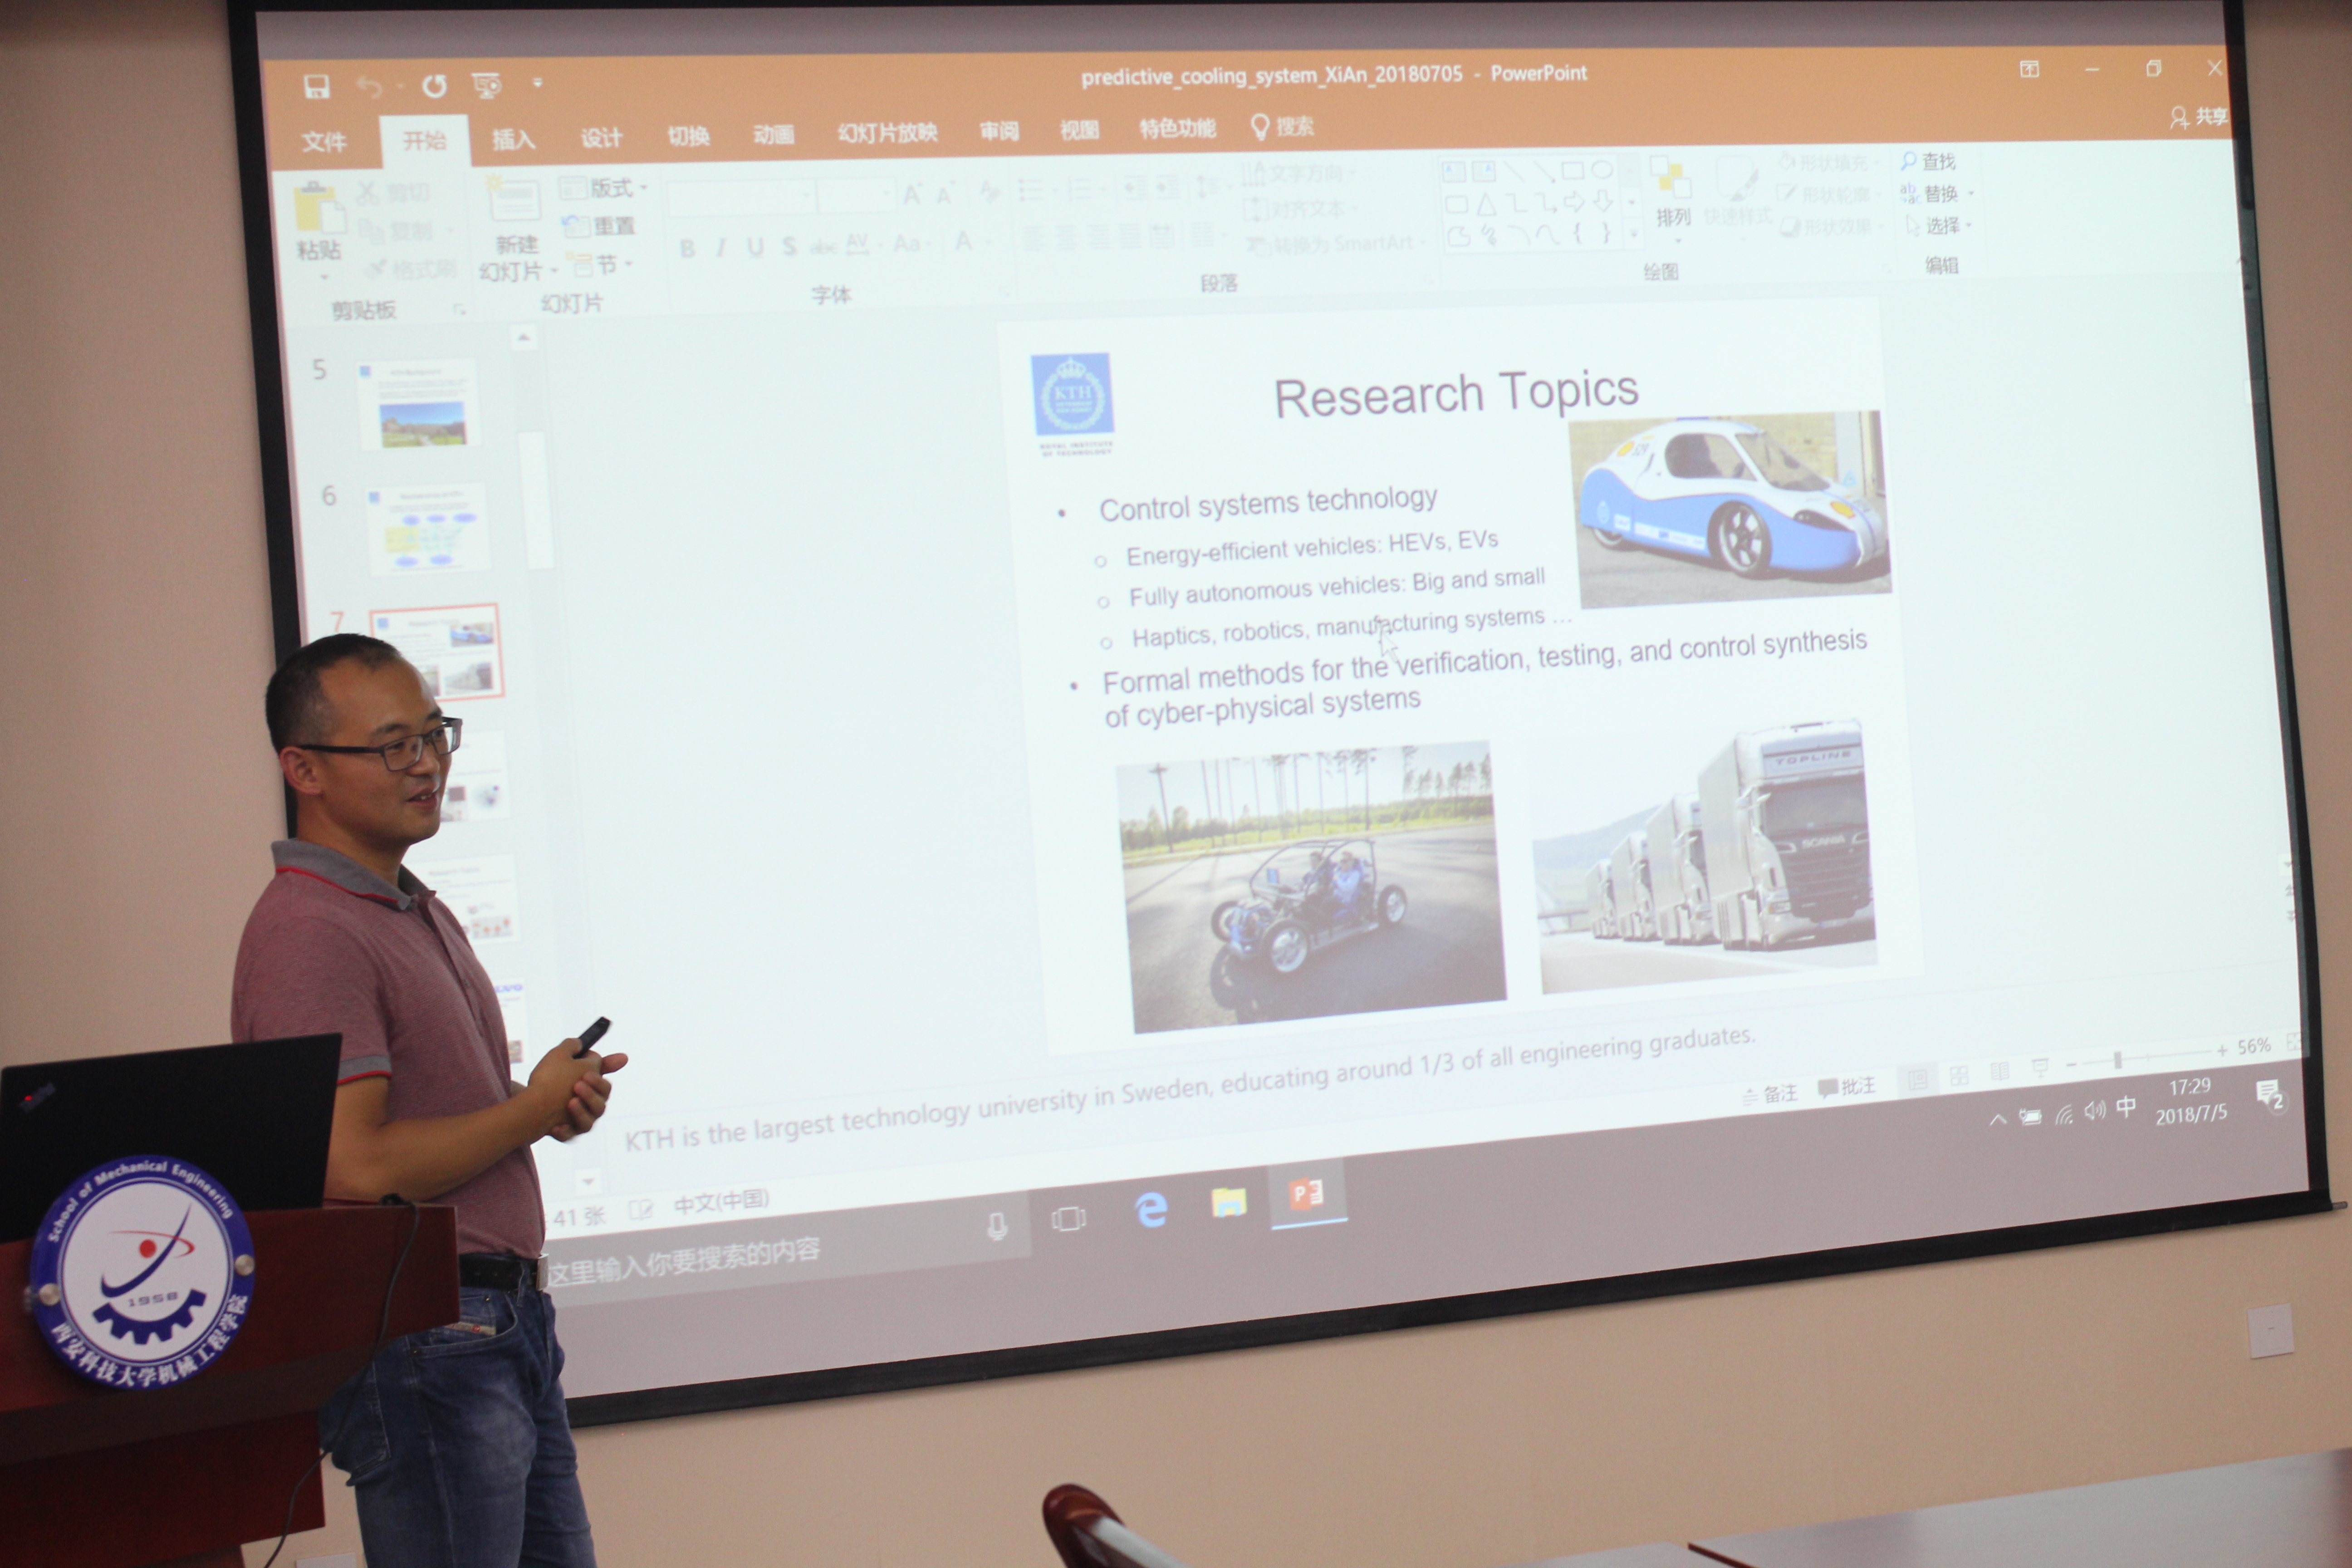Open the font name combo box
The image size is (2352, 1568).
coord(741,197)
